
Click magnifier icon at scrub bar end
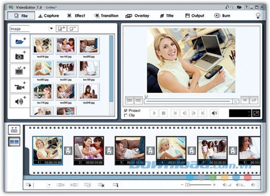tap(235, 101)
